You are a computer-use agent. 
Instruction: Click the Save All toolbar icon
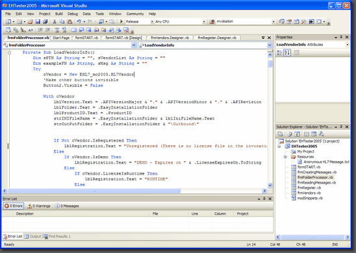[x=45, y=21]
